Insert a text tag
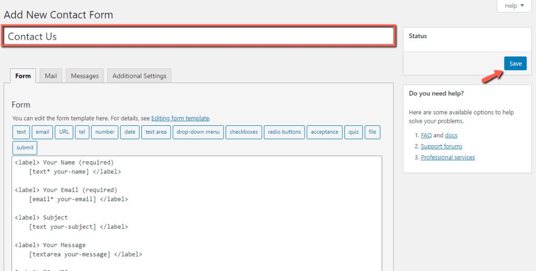The image size is (536, 271). coord(21,132)
